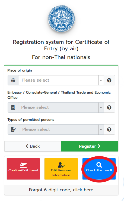The height and width of the screenshot is (201, 124).
Task: Click the globe icon beside Place of origin
Action: [13, 80]
